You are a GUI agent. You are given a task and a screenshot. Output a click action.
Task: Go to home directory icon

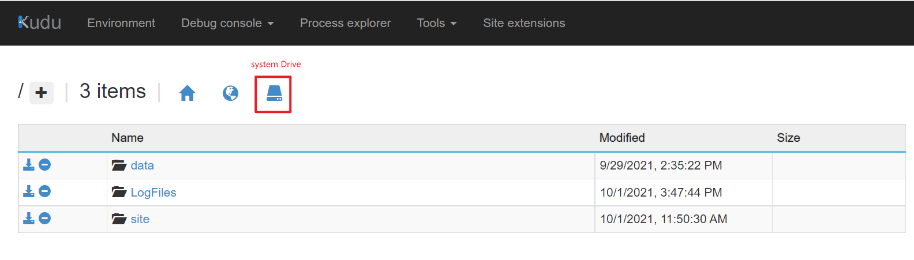[x=187, y=93]
